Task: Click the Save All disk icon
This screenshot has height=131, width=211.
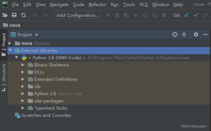Action: (14, 15)
